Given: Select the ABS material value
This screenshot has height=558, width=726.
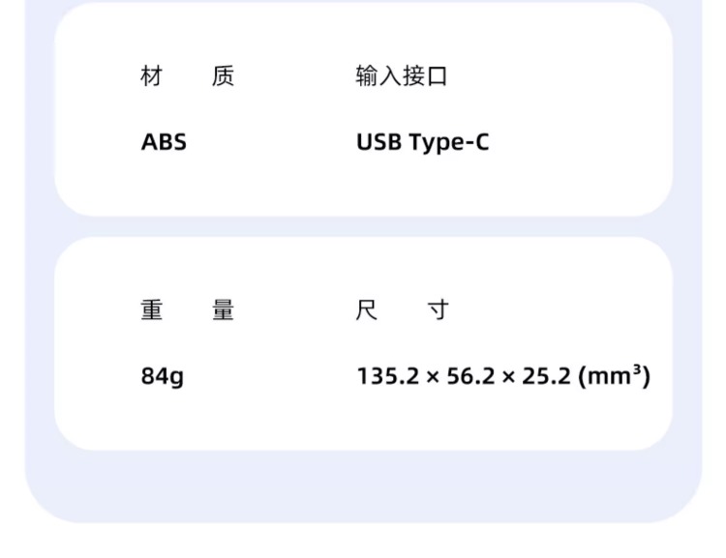Looking at the screenshot, I should click(164, 142).
